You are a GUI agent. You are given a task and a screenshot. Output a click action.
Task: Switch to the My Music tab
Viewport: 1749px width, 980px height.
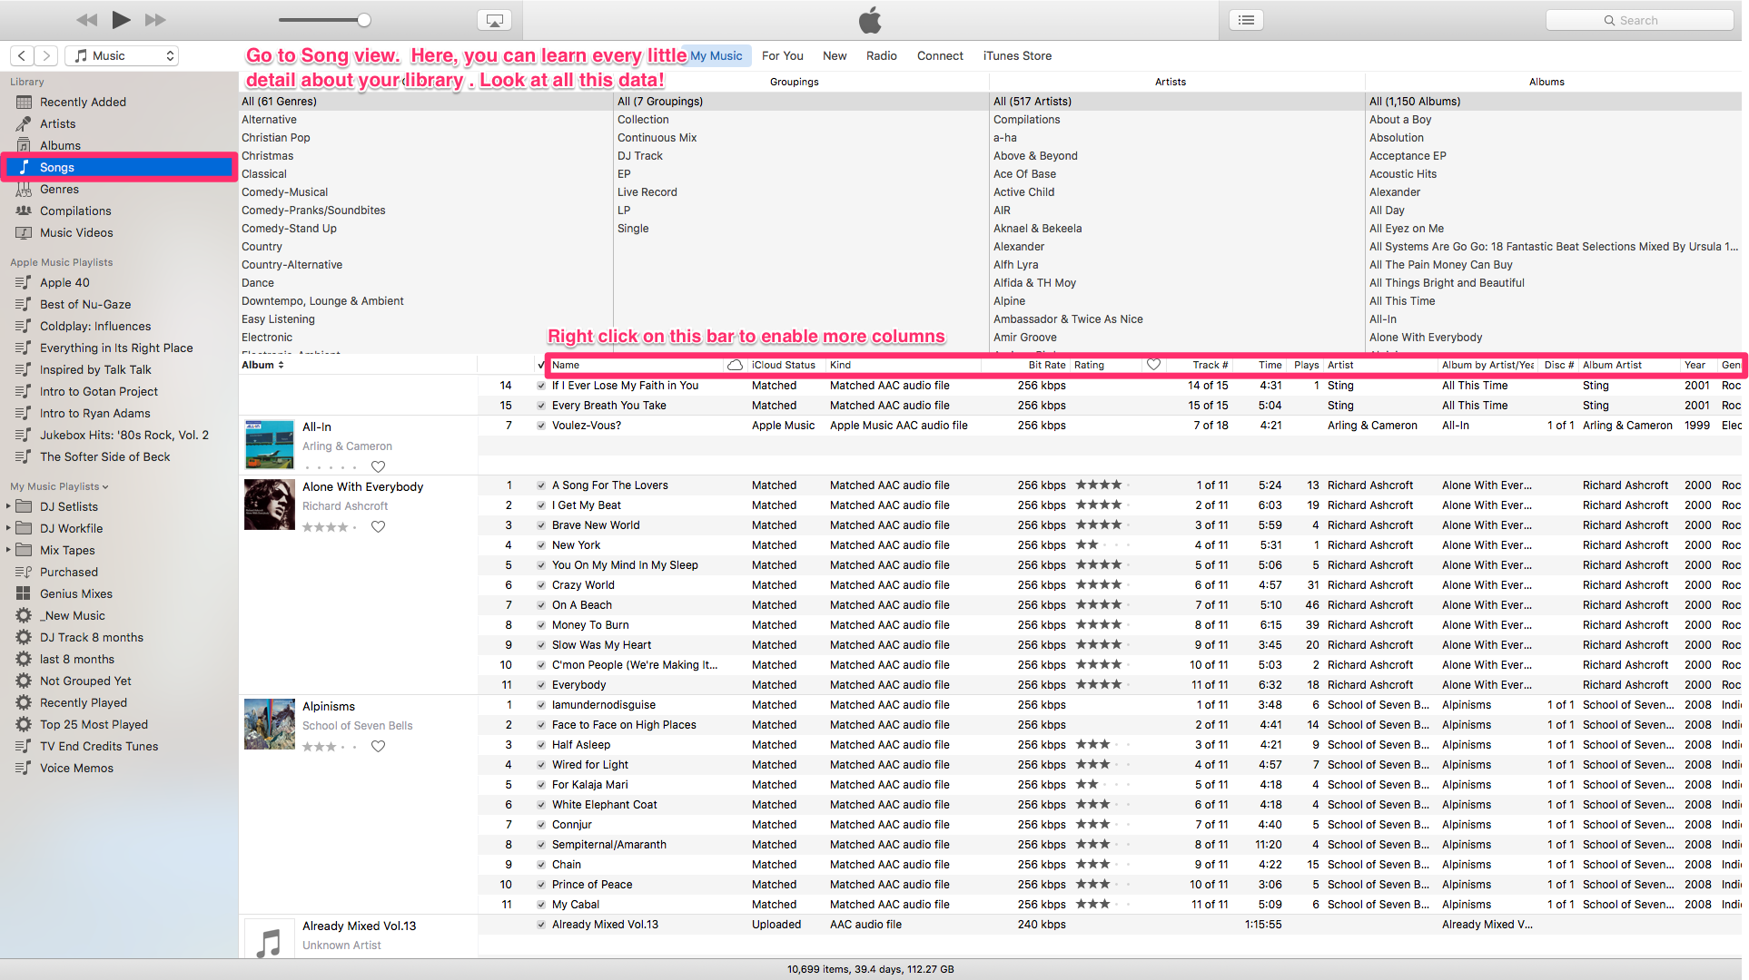[716, 56]
